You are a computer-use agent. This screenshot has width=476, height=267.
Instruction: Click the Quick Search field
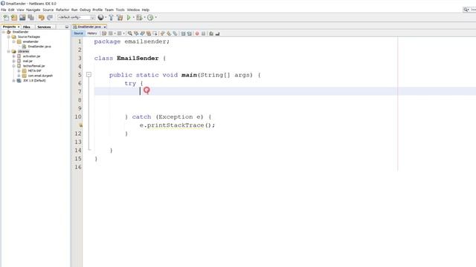pos(469,10)
